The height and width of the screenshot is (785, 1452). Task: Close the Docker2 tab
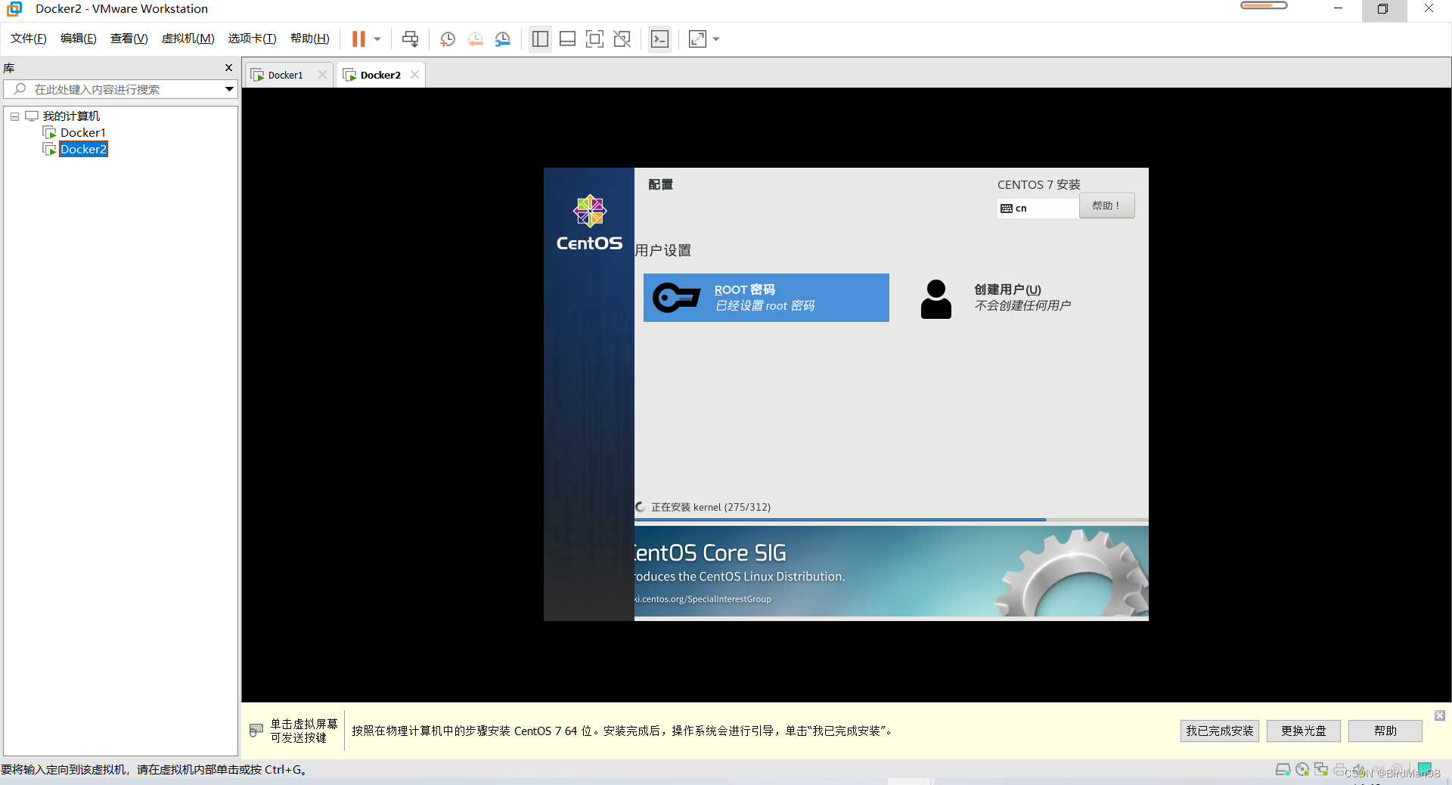point(414,75)
